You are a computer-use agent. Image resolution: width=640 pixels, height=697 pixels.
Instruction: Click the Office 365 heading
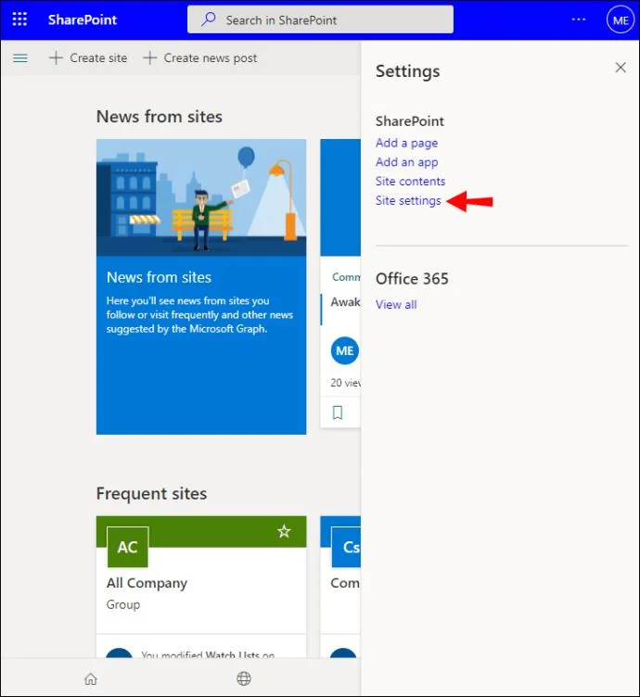(x=412, y=279)
